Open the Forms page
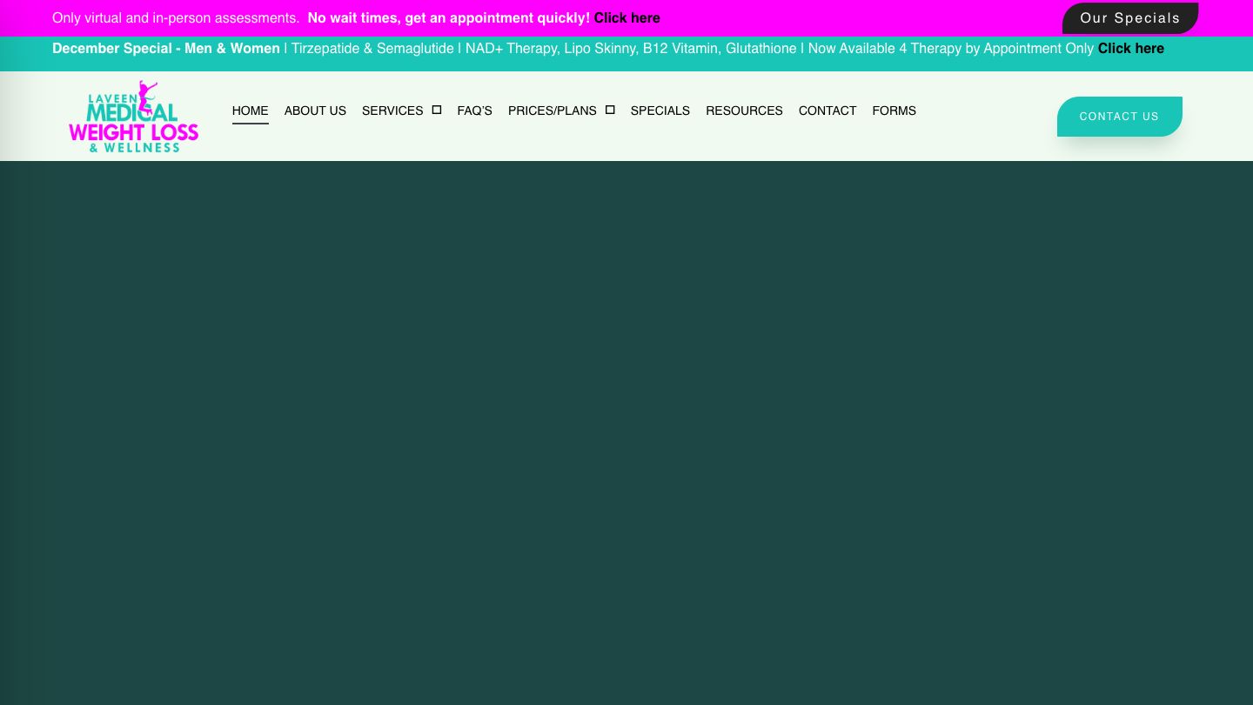The image size is (1253, 705). pyautogui.click(x=894, y=111)
